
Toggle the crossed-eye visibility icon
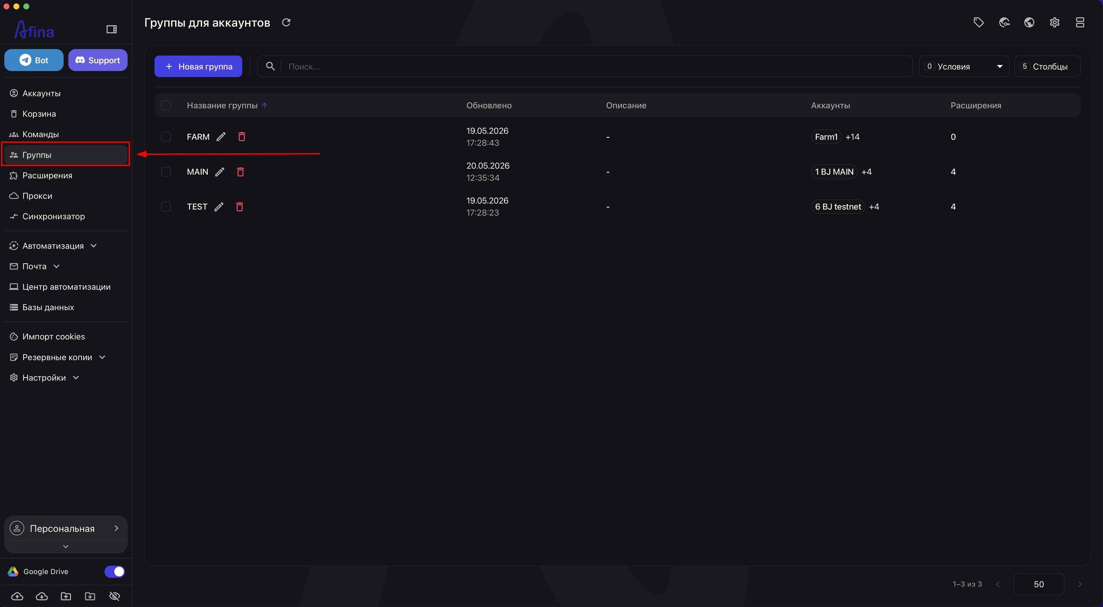click(x=114, y=596)
